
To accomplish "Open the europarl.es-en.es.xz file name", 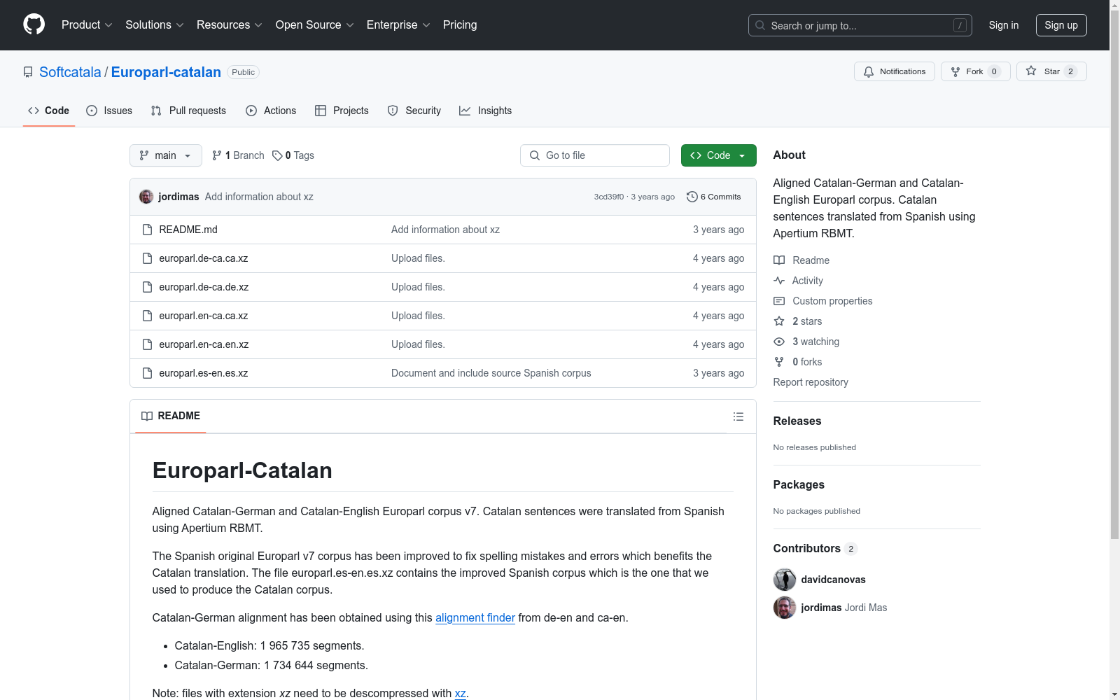I will point(204,373).
